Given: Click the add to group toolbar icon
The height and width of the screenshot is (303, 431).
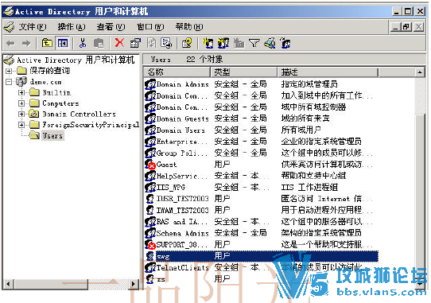Looking at the screenshot, I should pos(285,43).
